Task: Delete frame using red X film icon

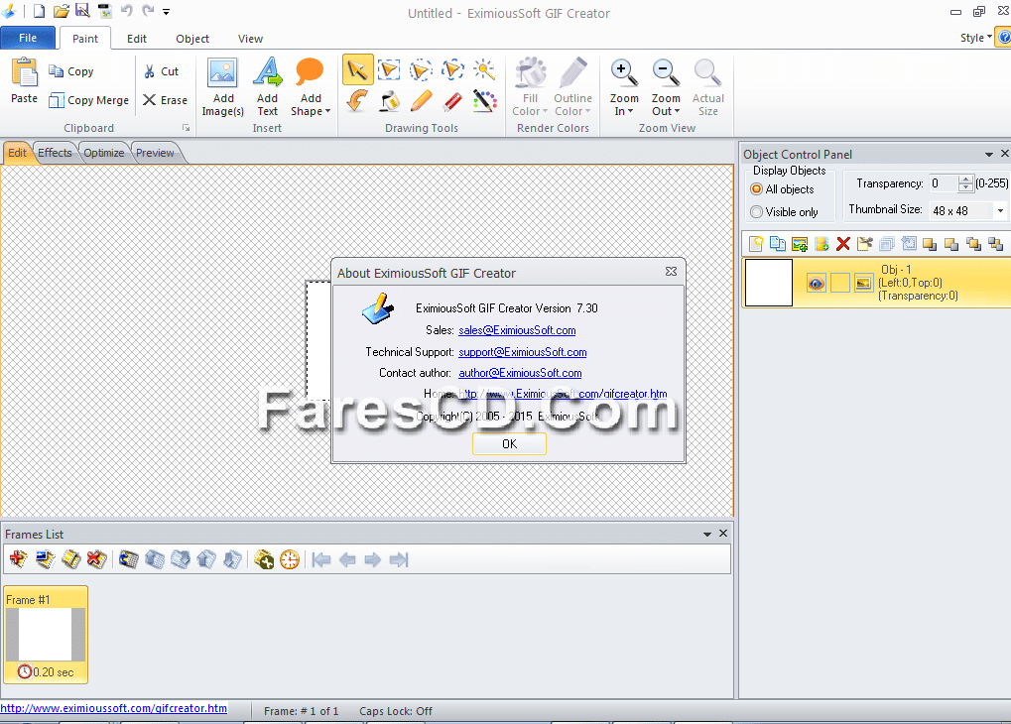Action: click(x=96, y=559)
